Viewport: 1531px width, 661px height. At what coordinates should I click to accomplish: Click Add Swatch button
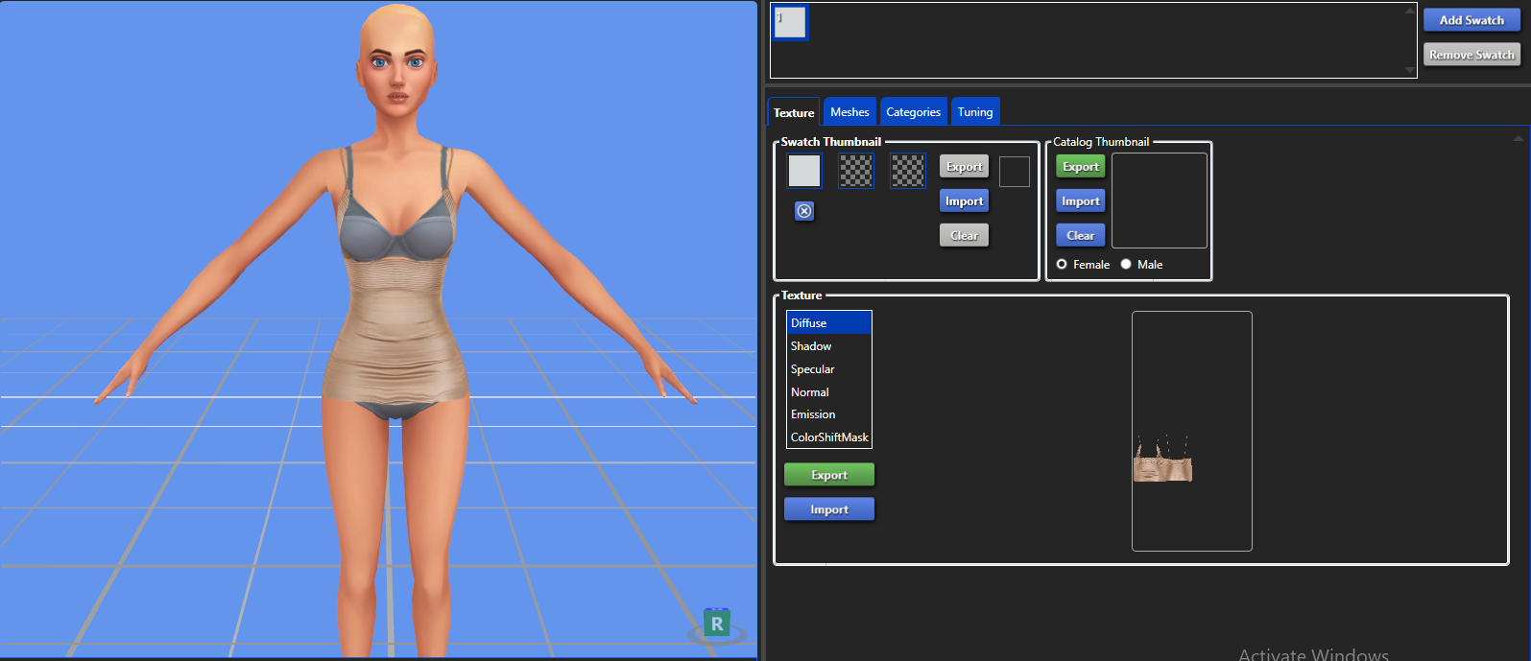pos(1471,20)
